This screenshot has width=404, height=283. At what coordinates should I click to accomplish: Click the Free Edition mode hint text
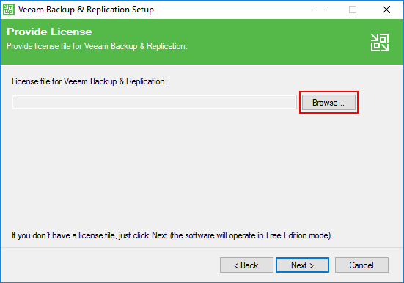click(172, 235)
